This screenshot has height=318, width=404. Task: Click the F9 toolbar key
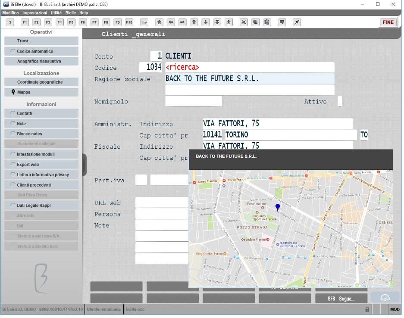coord(117,22)
